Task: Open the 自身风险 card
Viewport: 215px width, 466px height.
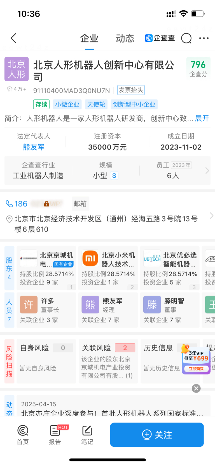Action: [x=46, y=361]
